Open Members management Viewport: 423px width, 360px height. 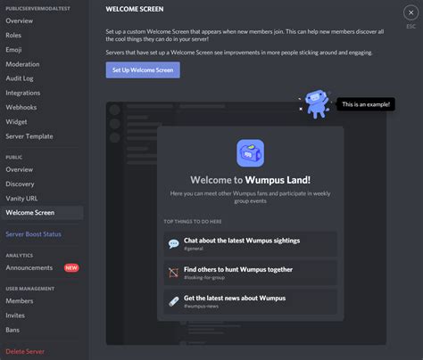tap(20, 301)
